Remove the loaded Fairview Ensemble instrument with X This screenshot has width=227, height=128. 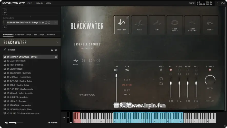click(x=56, y=23)
